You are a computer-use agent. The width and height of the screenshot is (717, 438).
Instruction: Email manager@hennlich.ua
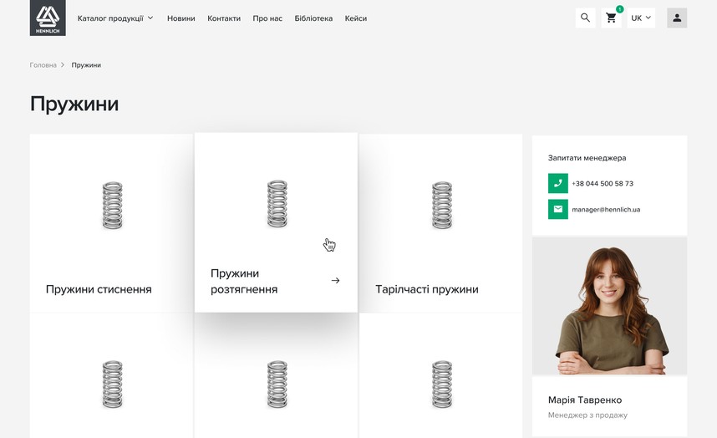(x=606, y=210)
